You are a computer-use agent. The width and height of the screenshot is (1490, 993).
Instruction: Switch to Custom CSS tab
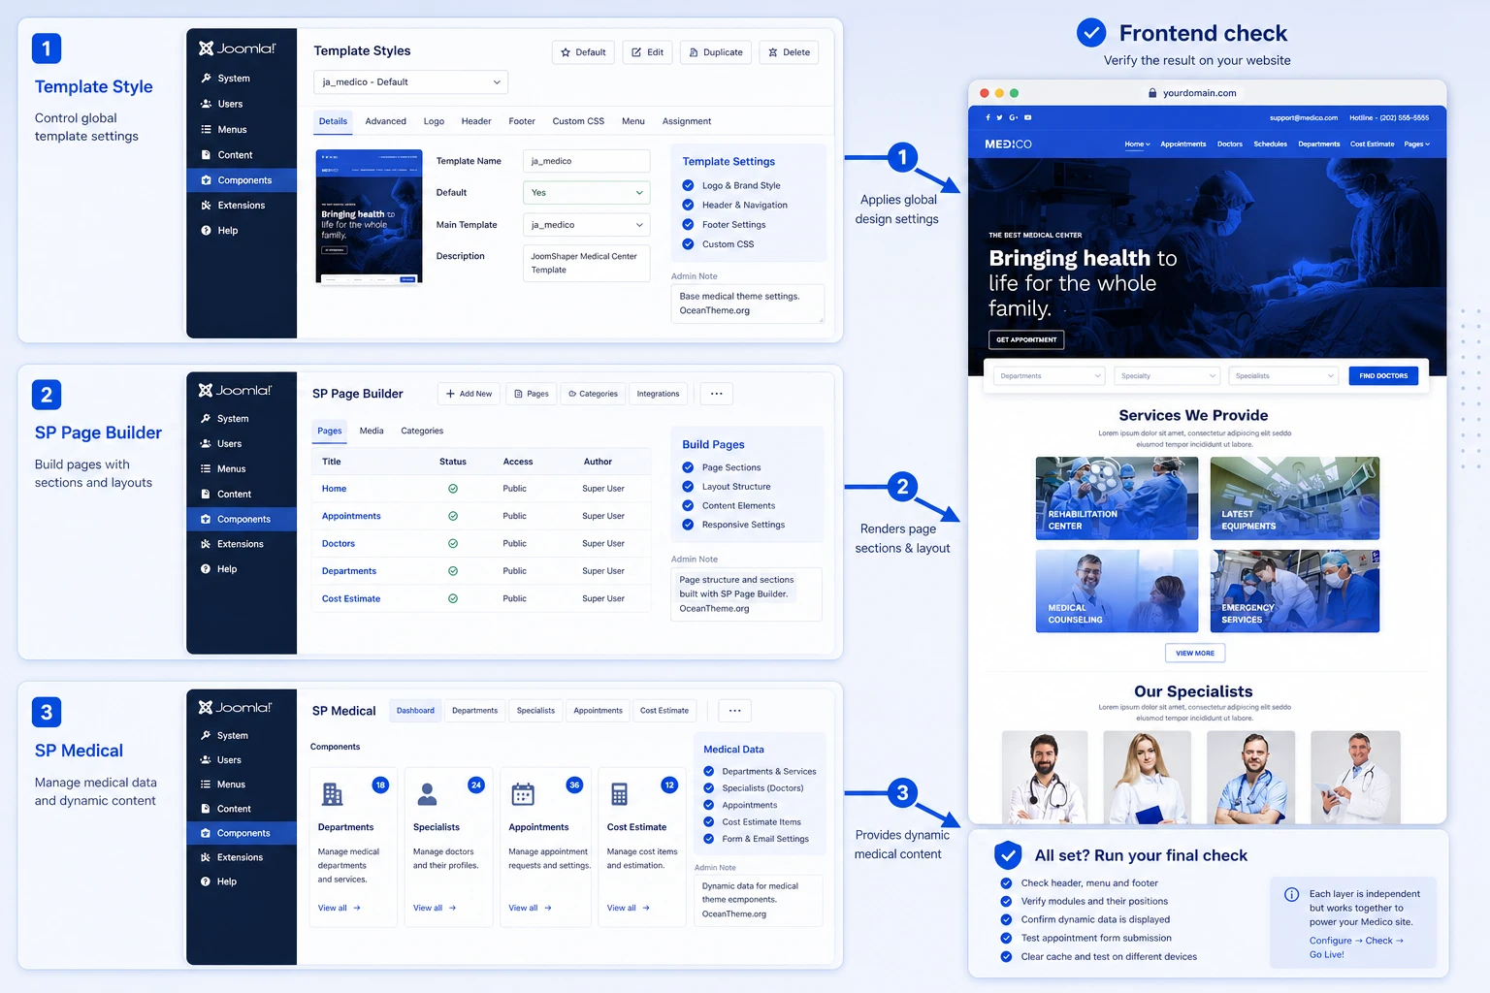[578, 121]
